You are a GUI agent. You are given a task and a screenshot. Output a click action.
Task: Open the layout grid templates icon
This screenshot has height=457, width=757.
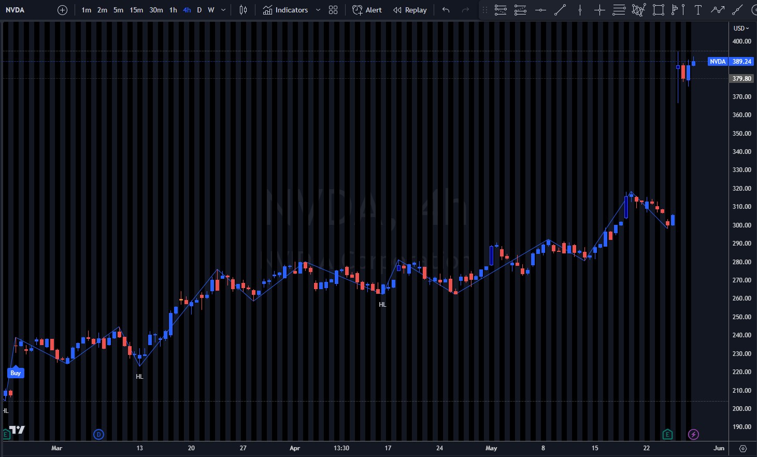pos(333,10)
